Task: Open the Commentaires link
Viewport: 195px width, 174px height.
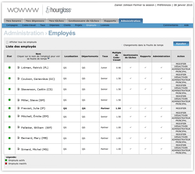Action: click(x=170, y=25)
